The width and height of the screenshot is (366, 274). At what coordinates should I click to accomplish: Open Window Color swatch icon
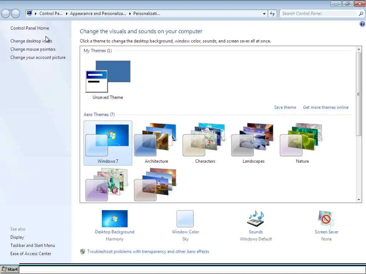tap(185, 219)
